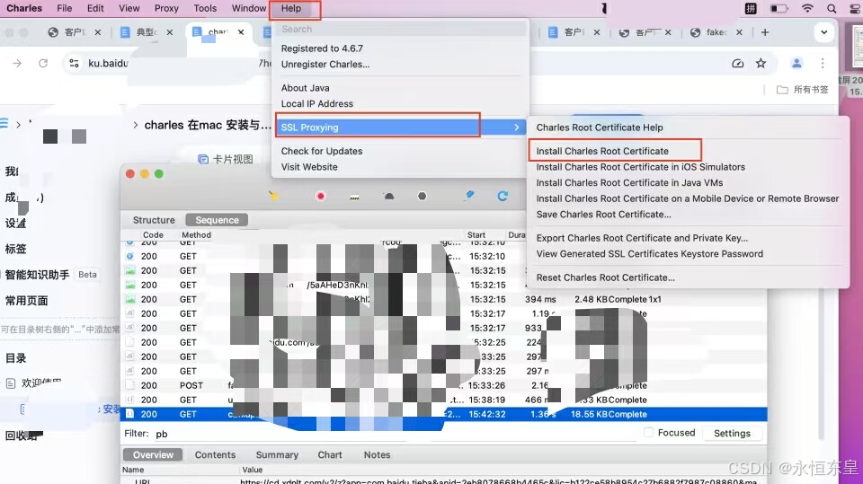863x484 pixels.
Task: Choose View Generated SSL Certificates Keystore Password
Action: (649, 254)
